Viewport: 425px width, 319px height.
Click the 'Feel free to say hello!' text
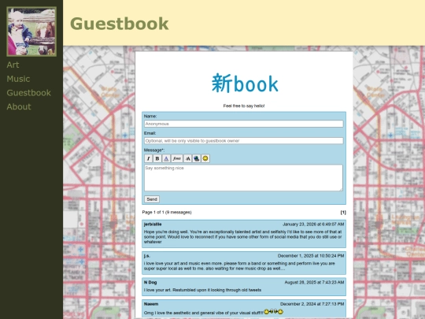(x=244, y=106)
